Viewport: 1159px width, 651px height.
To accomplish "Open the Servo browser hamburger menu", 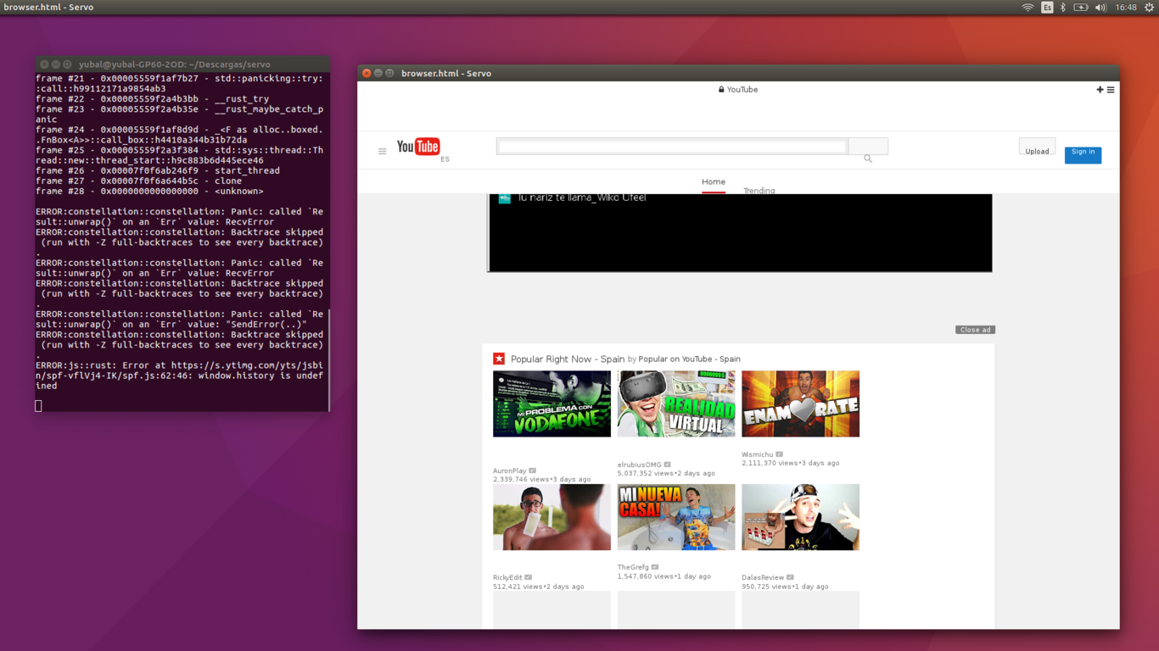I will [1111, 89].
